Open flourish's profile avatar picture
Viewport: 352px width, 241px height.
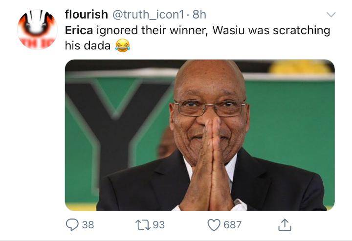pos(37,29)
